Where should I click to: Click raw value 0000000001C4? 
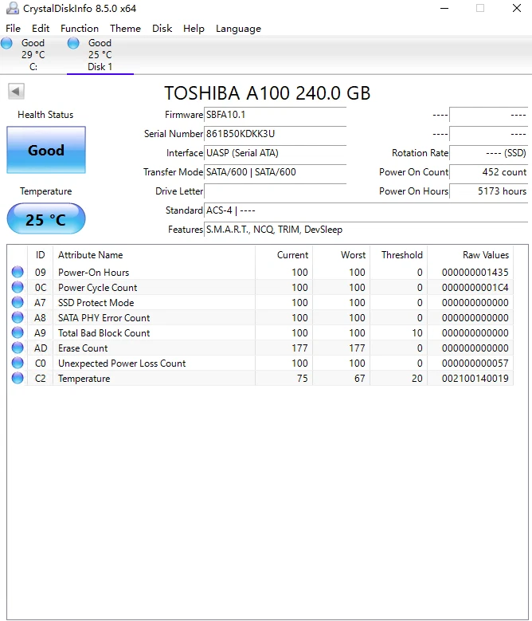pos(475,288)
